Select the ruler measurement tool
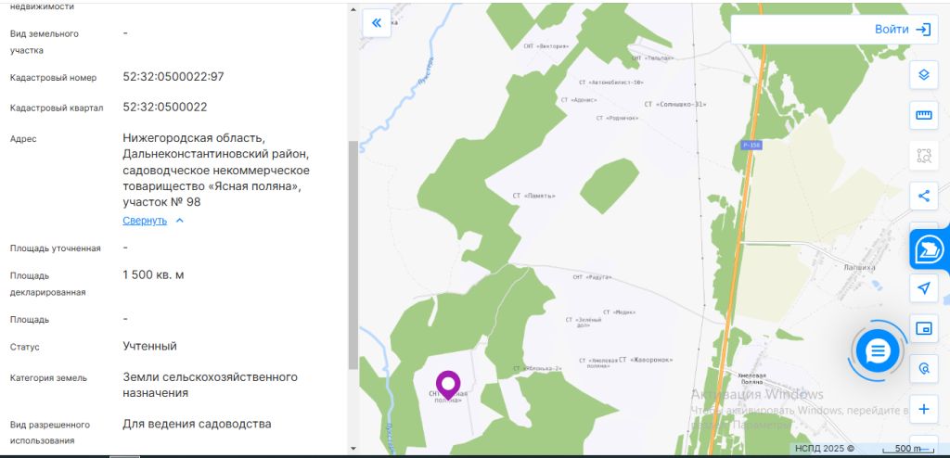Screen dimensions: 950x458 [x=923, y=115]
